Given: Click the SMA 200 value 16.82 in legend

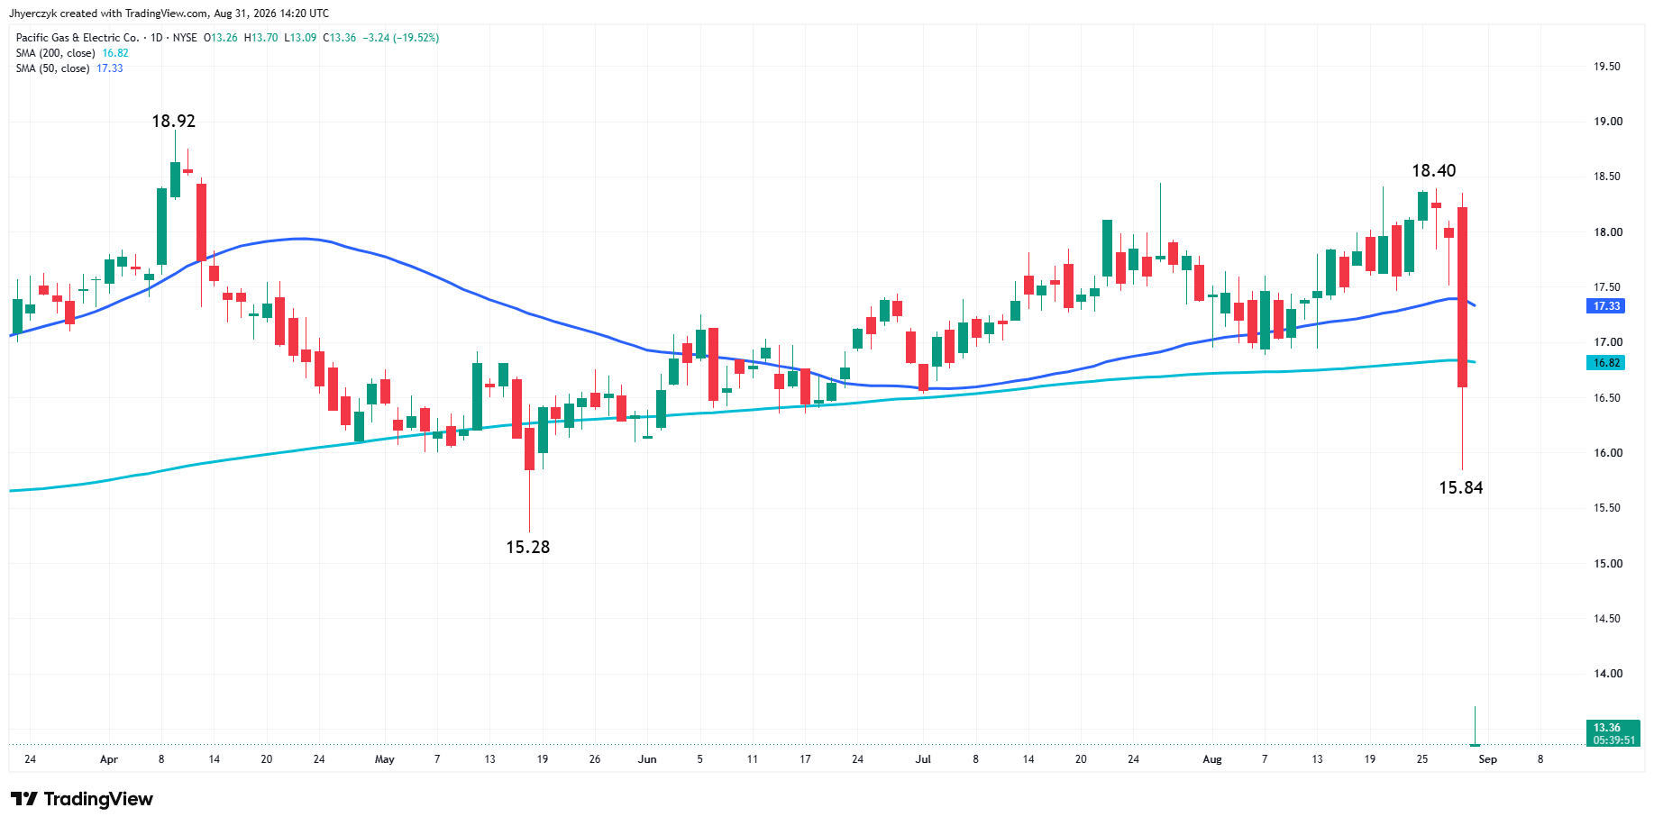Looking at the screenshot, I should tap(115, 53).
